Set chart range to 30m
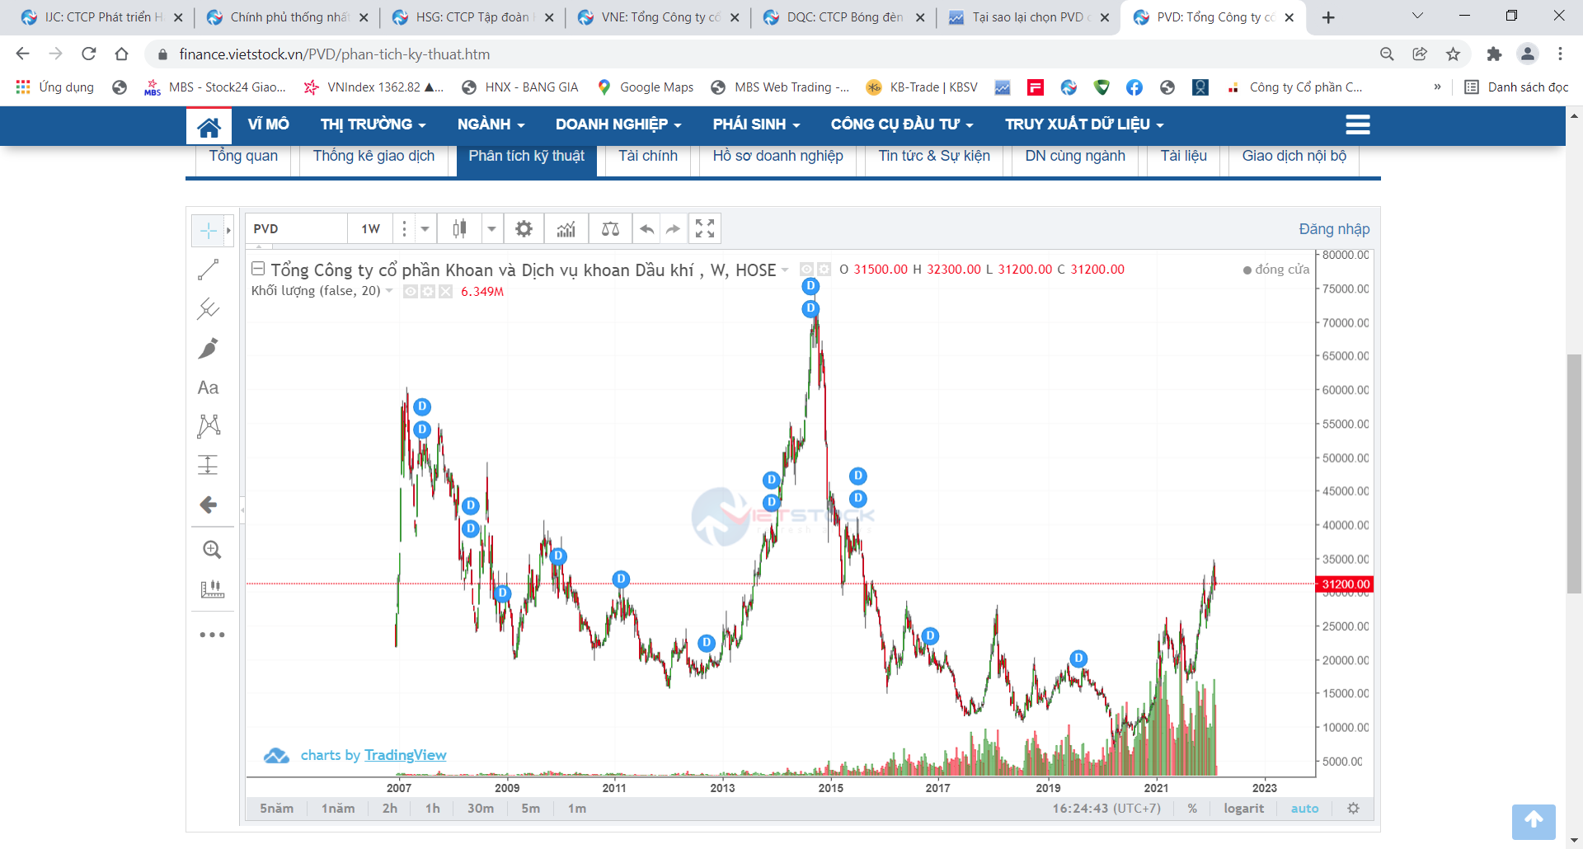Viewport: 1583px width, 849px height. tap(481, 809)
